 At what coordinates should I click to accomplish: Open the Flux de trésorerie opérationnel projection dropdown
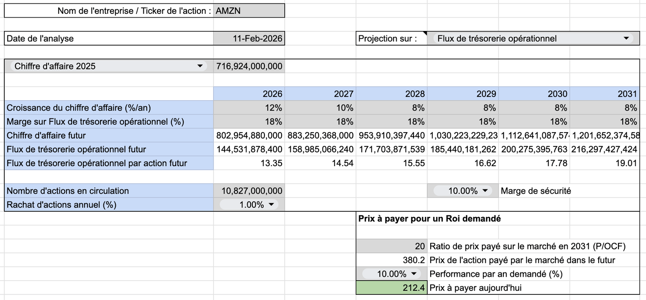coord(626,38)
